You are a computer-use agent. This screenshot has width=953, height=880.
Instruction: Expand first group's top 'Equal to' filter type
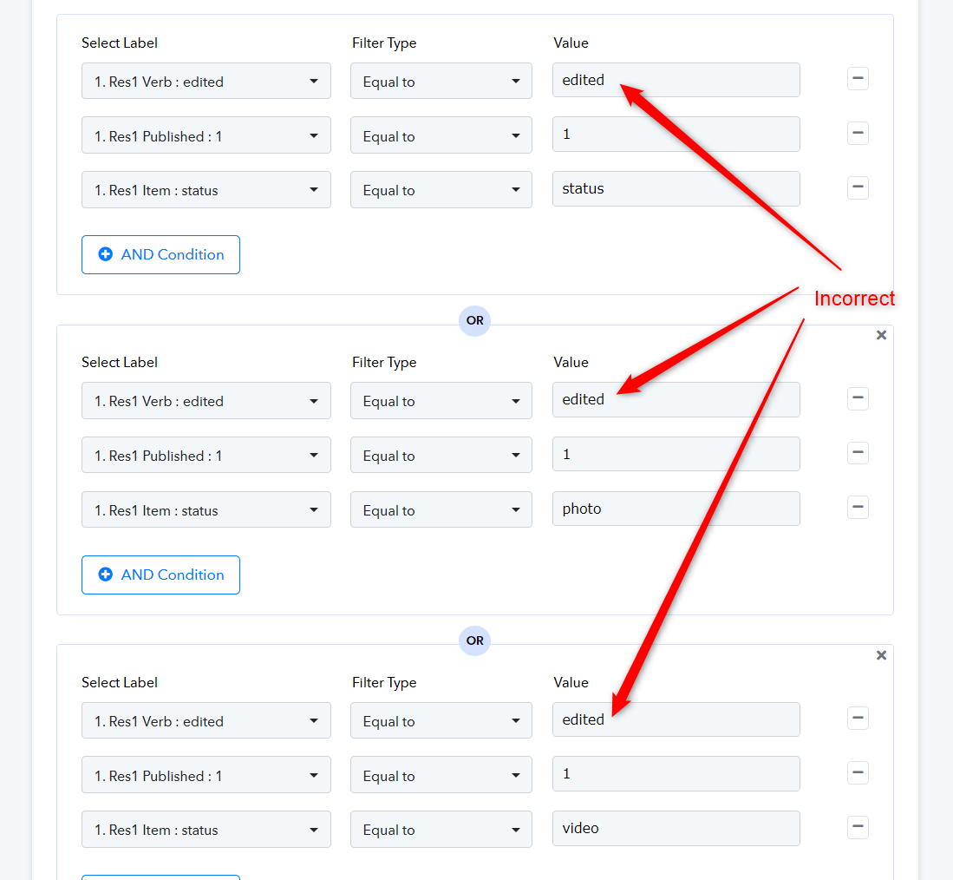point(441,81)
